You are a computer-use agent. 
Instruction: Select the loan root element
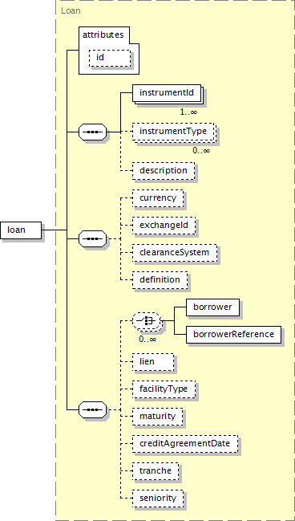pos(21,230)
